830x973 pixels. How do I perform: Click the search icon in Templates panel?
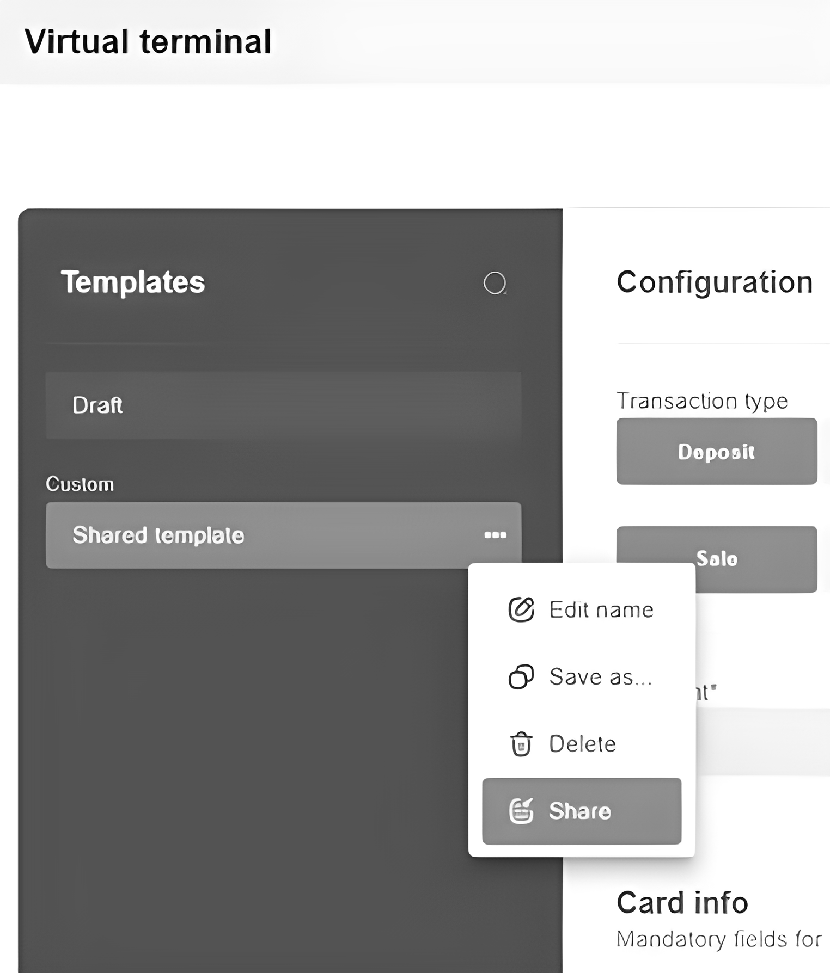point(495,283)
